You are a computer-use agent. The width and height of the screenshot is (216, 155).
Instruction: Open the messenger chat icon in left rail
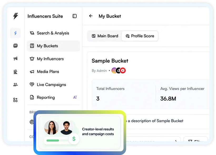[x=16, y=46]
